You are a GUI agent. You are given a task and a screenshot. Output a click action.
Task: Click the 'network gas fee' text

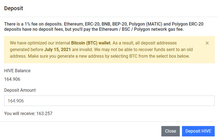tap(168, 29)
